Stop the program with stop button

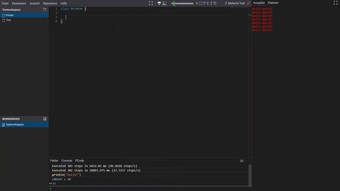click(x=201, y=3)
